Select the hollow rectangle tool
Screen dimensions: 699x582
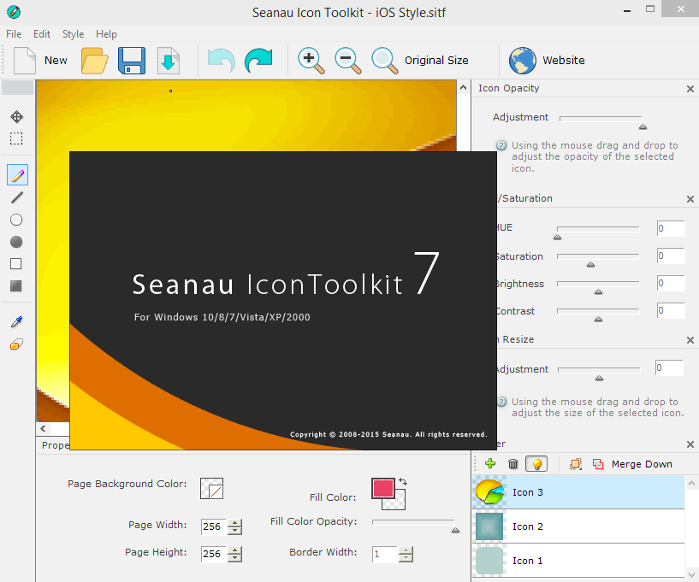click(x=16, y=264)
